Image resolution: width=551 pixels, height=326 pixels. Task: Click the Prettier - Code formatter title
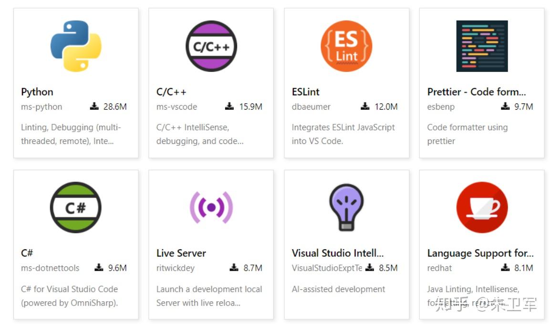pos(477,92)
